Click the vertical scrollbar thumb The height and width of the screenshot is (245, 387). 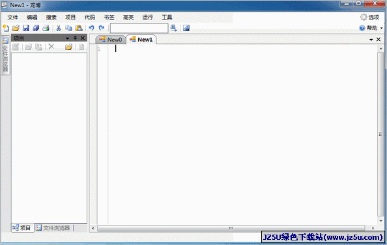[380, 134]
